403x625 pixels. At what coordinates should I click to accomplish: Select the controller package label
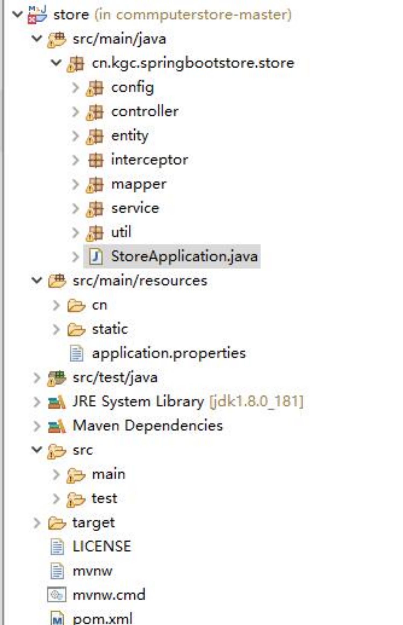tap(145, 111)
